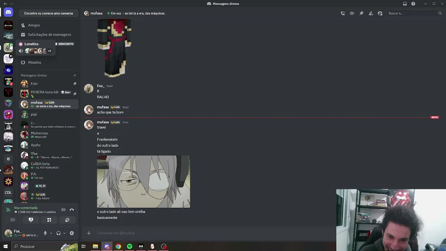Open direct message with Cellbit beta
Viewport: 446px width, 251px height.
click(48, 165)
